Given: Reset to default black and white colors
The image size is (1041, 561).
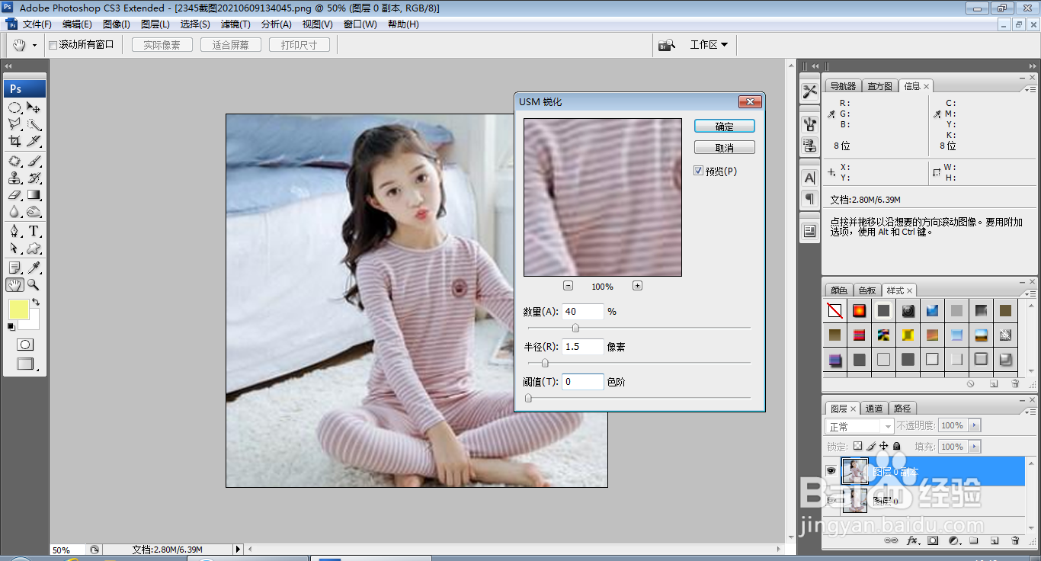Looking at the screenshot, I should tap(11, 327).
